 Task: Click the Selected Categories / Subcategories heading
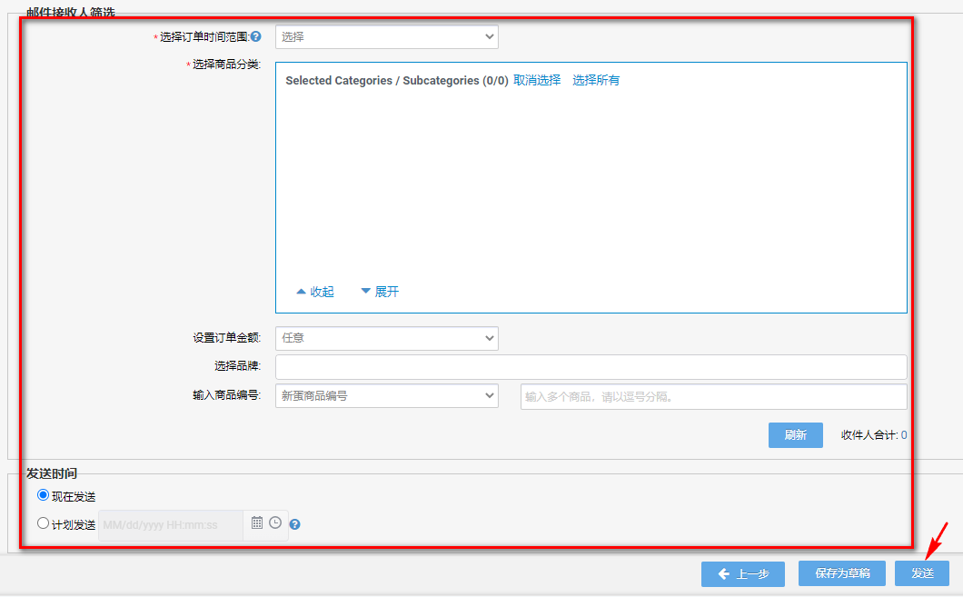coord(397,81)
